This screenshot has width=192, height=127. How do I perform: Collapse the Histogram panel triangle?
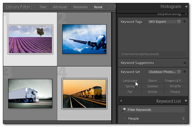[186, 6]
